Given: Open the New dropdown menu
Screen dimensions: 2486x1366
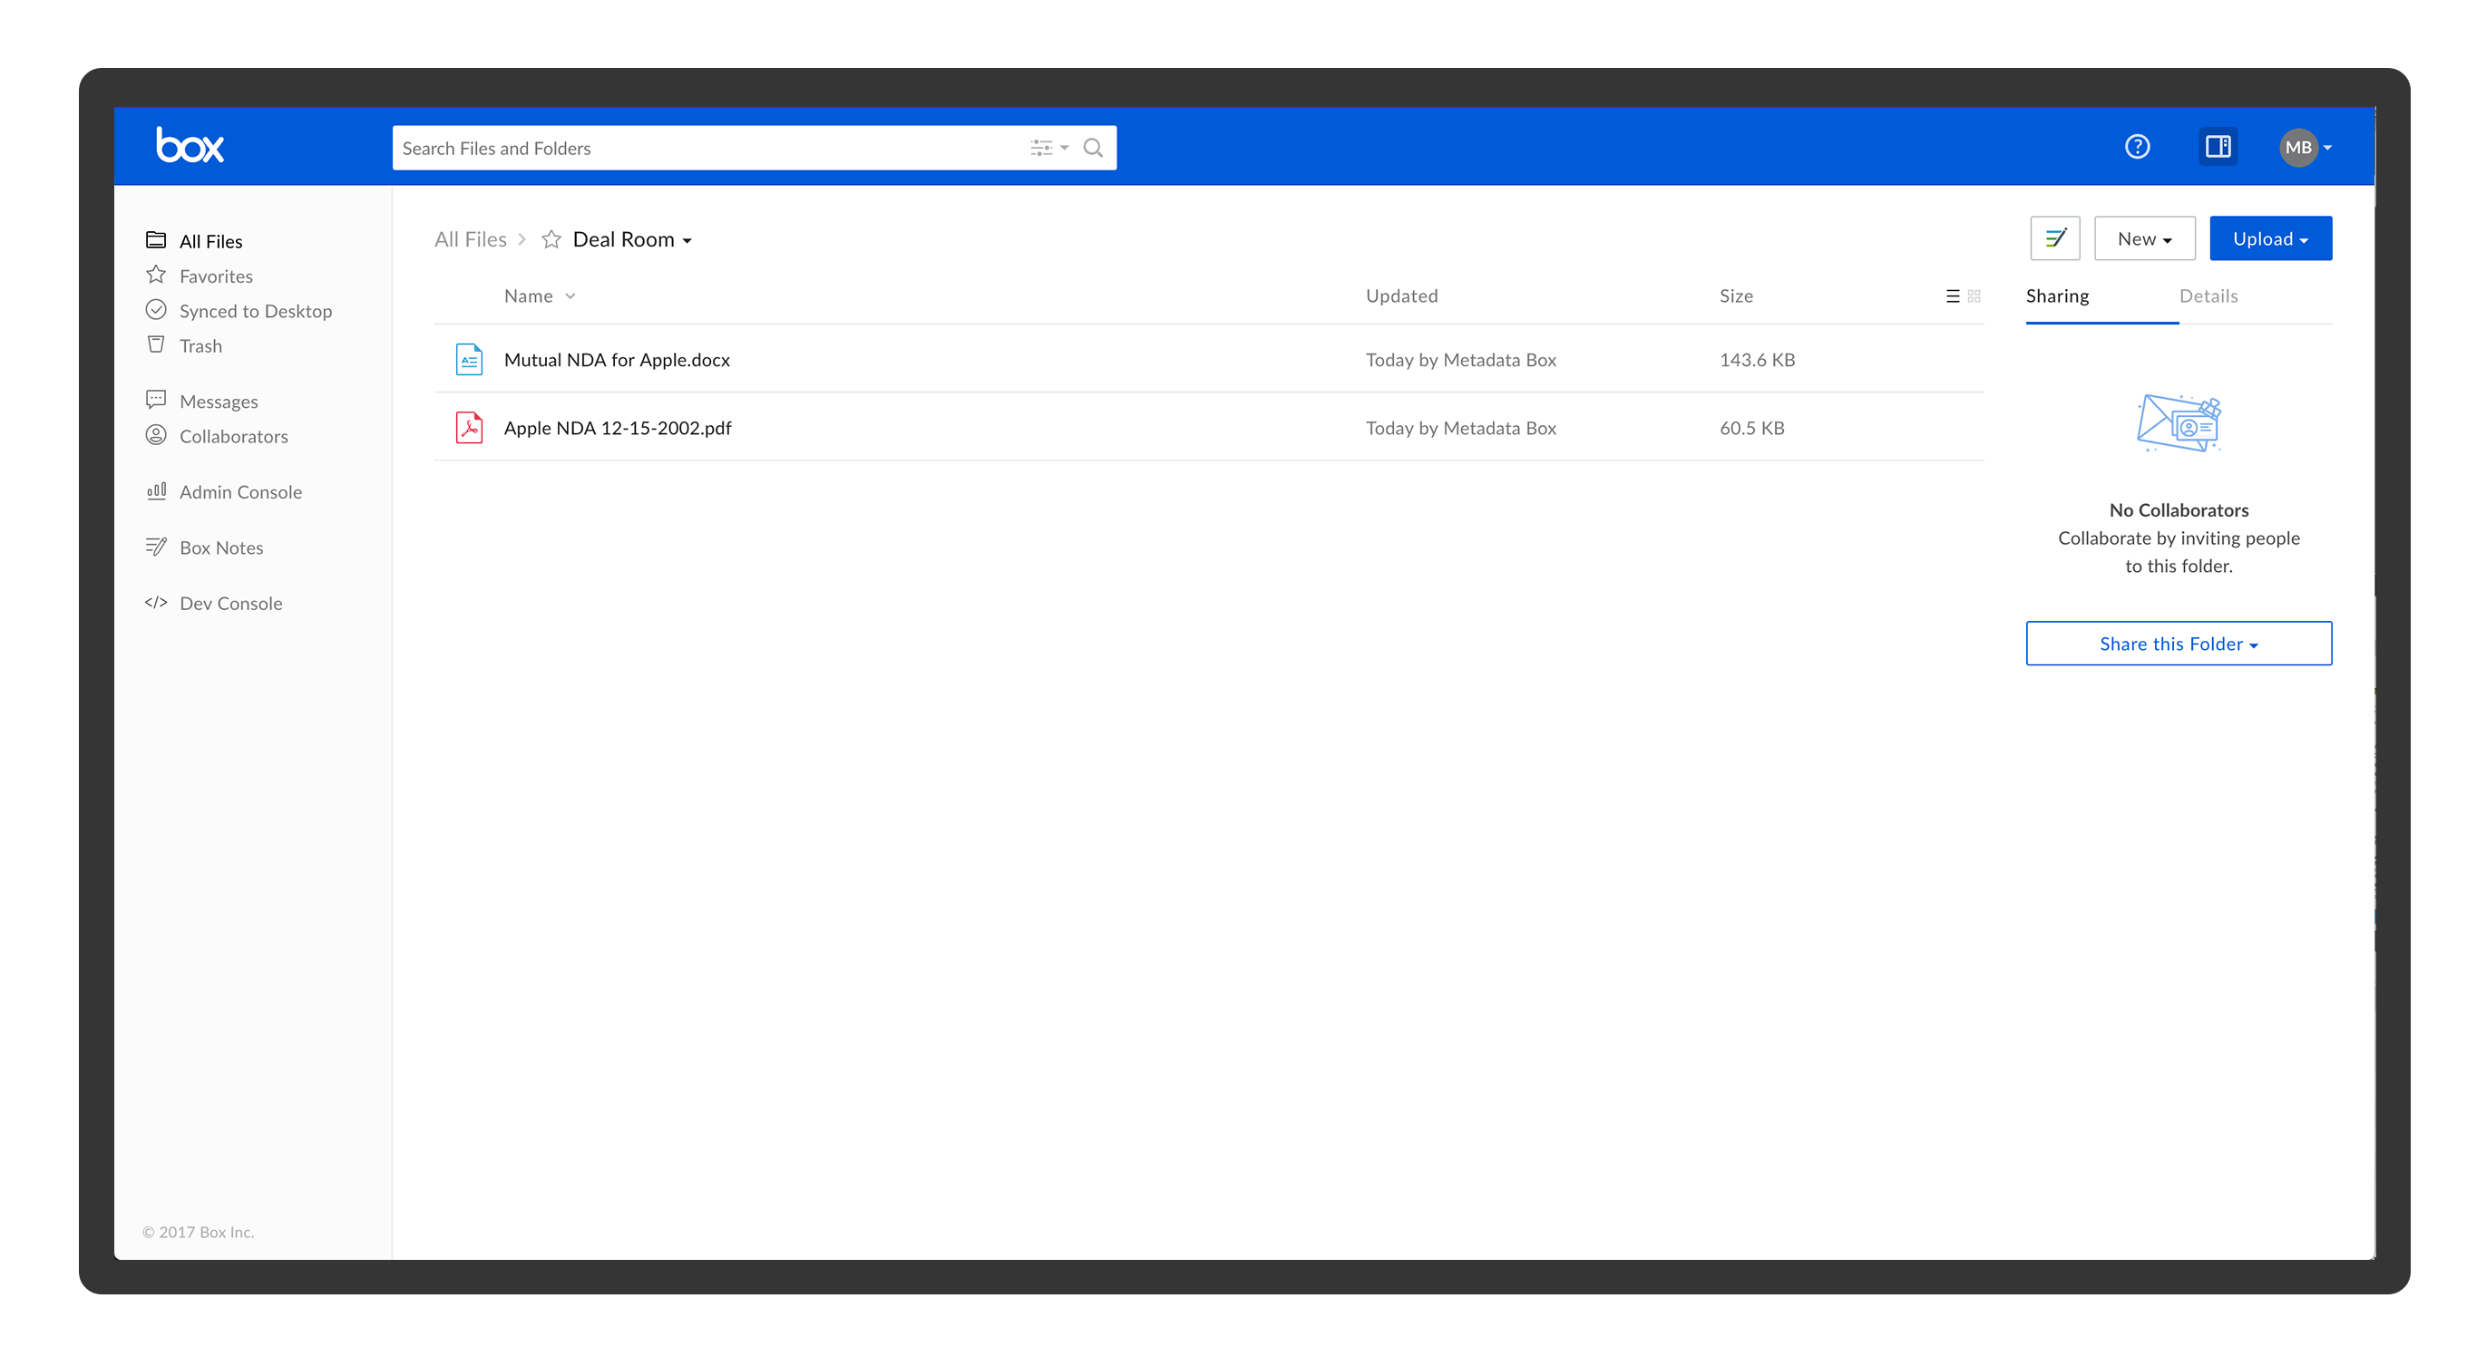Looking at the screenshot, I should [x=2144, y=237].
